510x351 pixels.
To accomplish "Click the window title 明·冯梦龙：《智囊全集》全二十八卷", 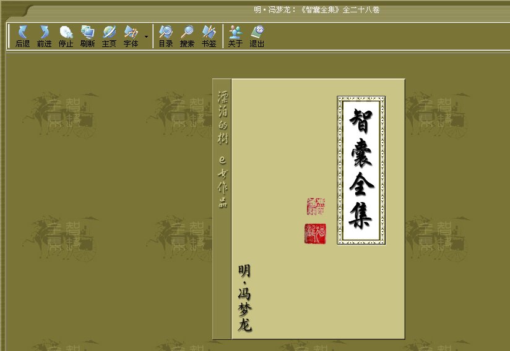I will tap(317, 10).
